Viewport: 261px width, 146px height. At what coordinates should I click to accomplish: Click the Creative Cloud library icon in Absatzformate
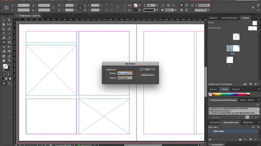click(210, 140)
